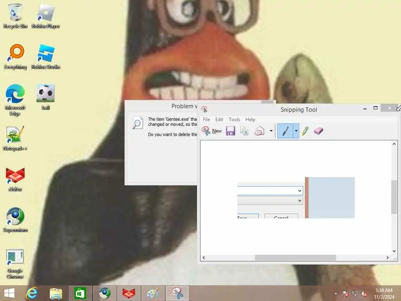Click the vertical scroll up arrow in Snipping Tool

(394, 144)
